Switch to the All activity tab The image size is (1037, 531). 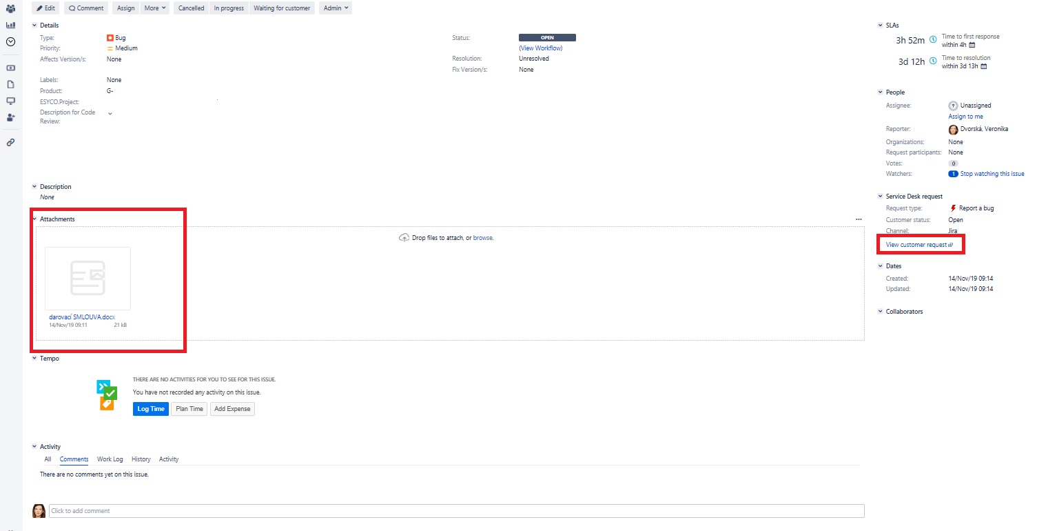pos(48,459)
